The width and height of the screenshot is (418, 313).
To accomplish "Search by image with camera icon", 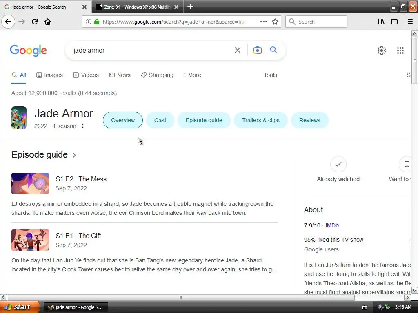I will click(257, 50).
